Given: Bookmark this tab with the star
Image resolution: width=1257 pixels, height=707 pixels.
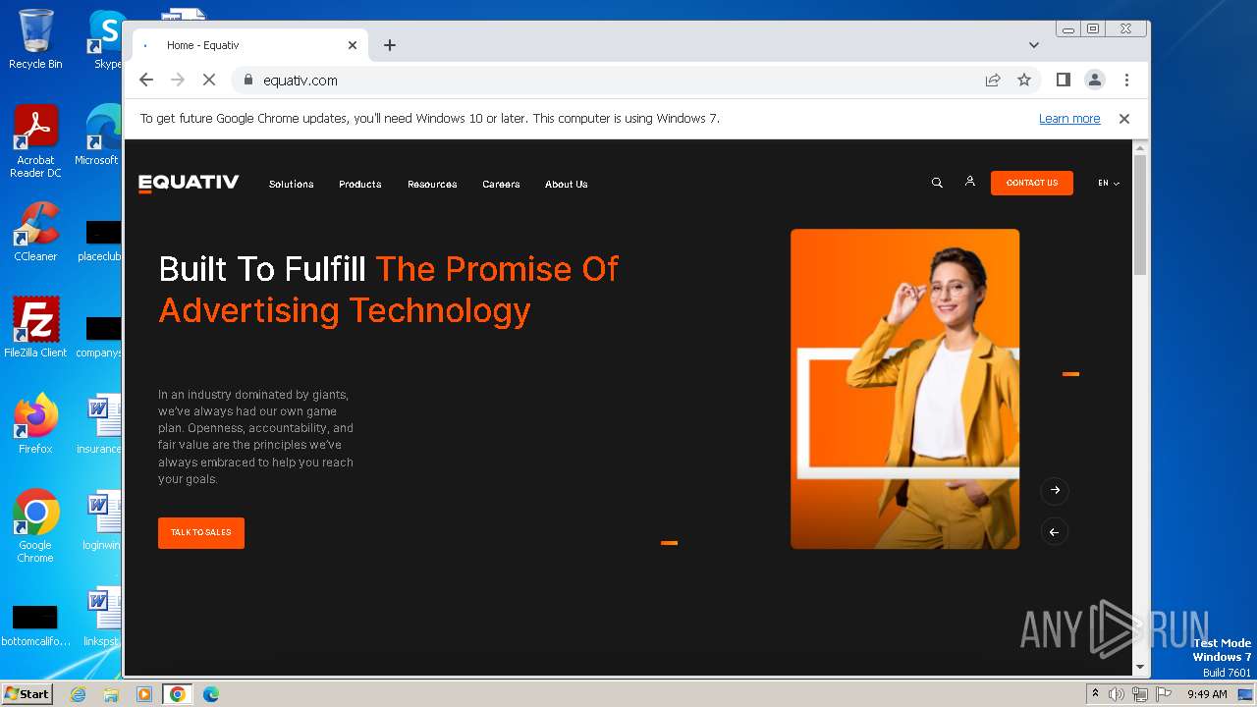Looking at the screenshot, I should point(1024,80).
